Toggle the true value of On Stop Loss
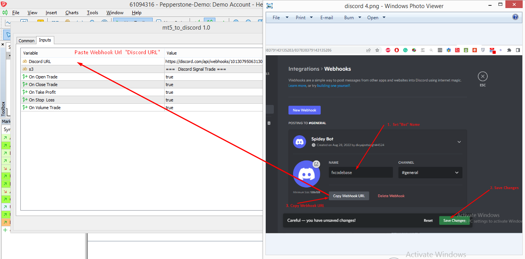Image resolution: width=525 pixels, height=259 pixels. [170, 100]
